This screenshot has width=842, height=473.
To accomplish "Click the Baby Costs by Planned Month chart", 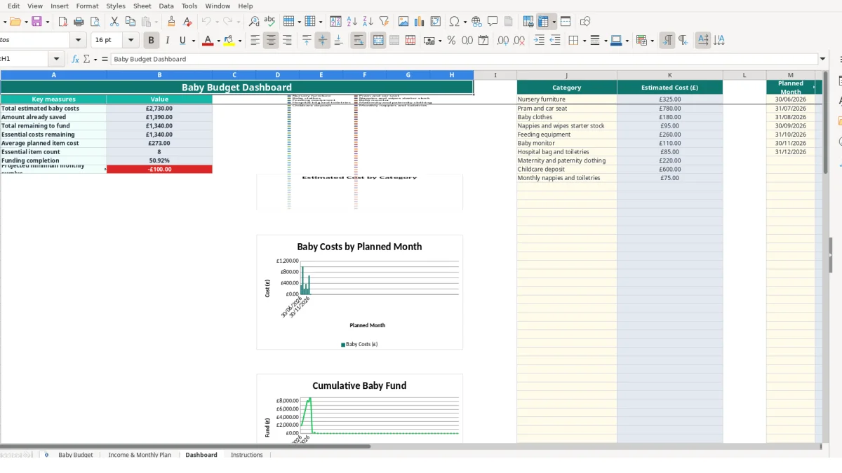I will pyautogui.click(x=359, y=292).
